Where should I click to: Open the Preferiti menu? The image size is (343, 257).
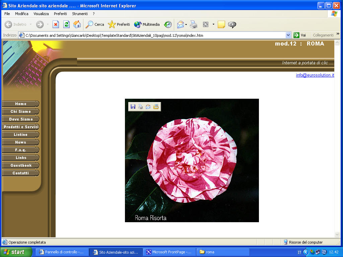[x=60, y=13]
